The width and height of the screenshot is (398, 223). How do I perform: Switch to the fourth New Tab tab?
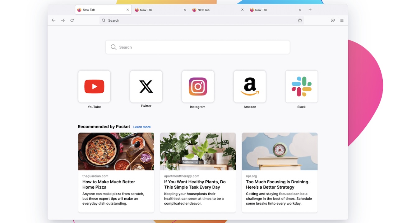point(275,10)
